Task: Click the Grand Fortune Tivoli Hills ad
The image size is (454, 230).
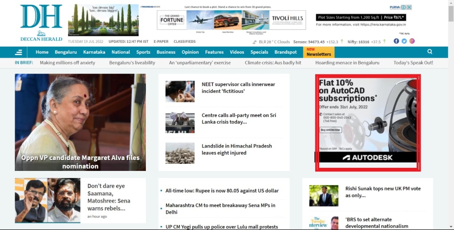Action: coord(231,20)
